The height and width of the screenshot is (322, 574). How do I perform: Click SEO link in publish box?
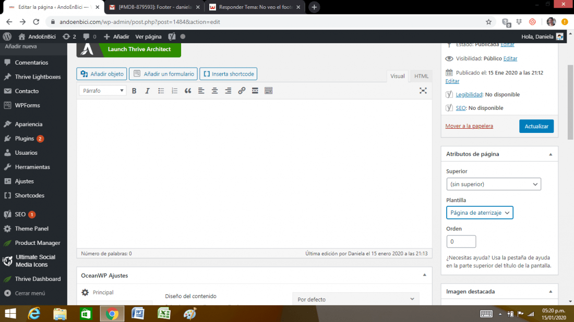click(461, 108)
